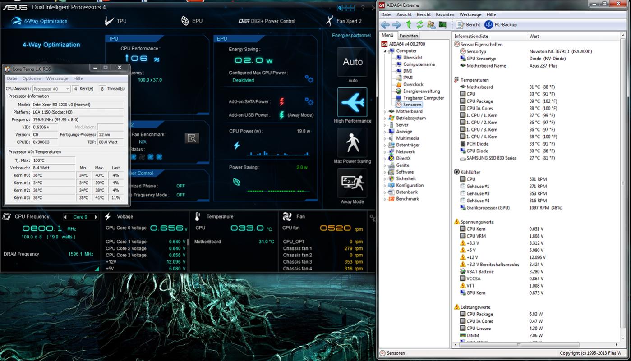Open AIDA64 Werkzeuge menu
631x361 pixels.
click(470, 14)
